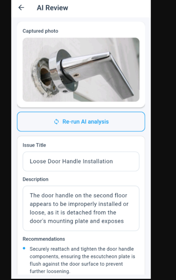The height and width of the screenshot is (280, 176).
Task: Click the Description label
Action: pos(35,179)
